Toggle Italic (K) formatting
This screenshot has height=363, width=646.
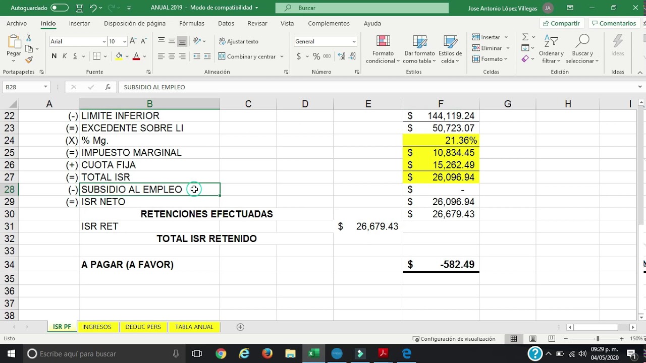(x=65, y=56)
